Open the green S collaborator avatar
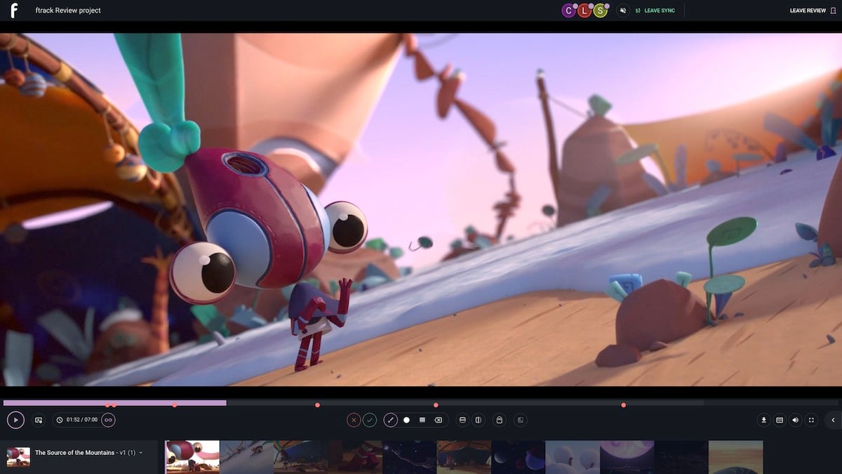 coord(600,11)
